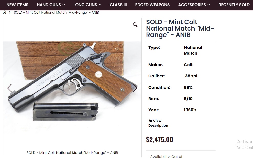Click the home icon in breadcrumb
The height and width of the screenshot is (158, 253).
(4, 12)
